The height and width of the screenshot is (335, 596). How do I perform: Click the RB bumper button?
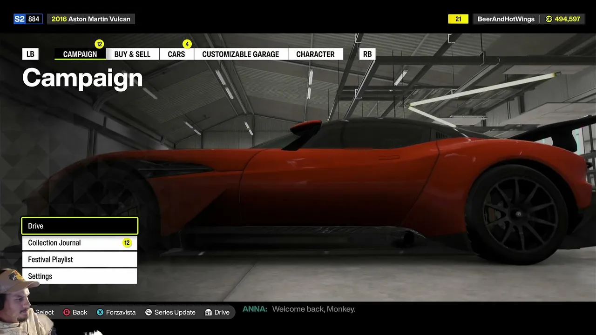367,54
